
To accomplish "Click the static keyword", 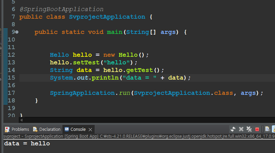I will tap(73, 32).
